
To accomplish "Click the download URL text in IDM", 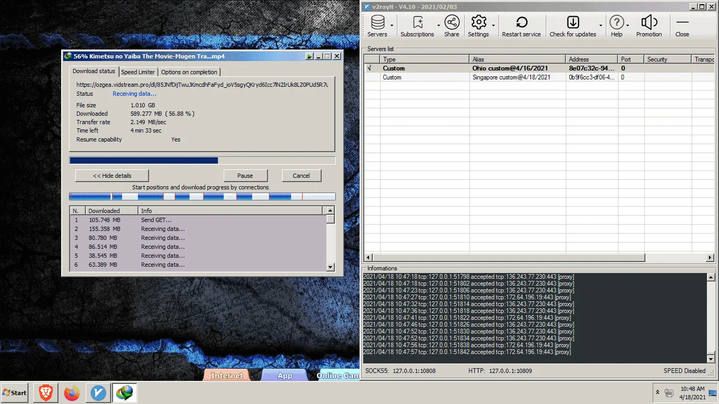I will [x=202, y=85].
